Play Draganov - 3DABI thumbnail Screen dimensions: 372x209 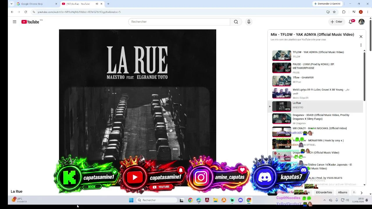click(282, 118)
